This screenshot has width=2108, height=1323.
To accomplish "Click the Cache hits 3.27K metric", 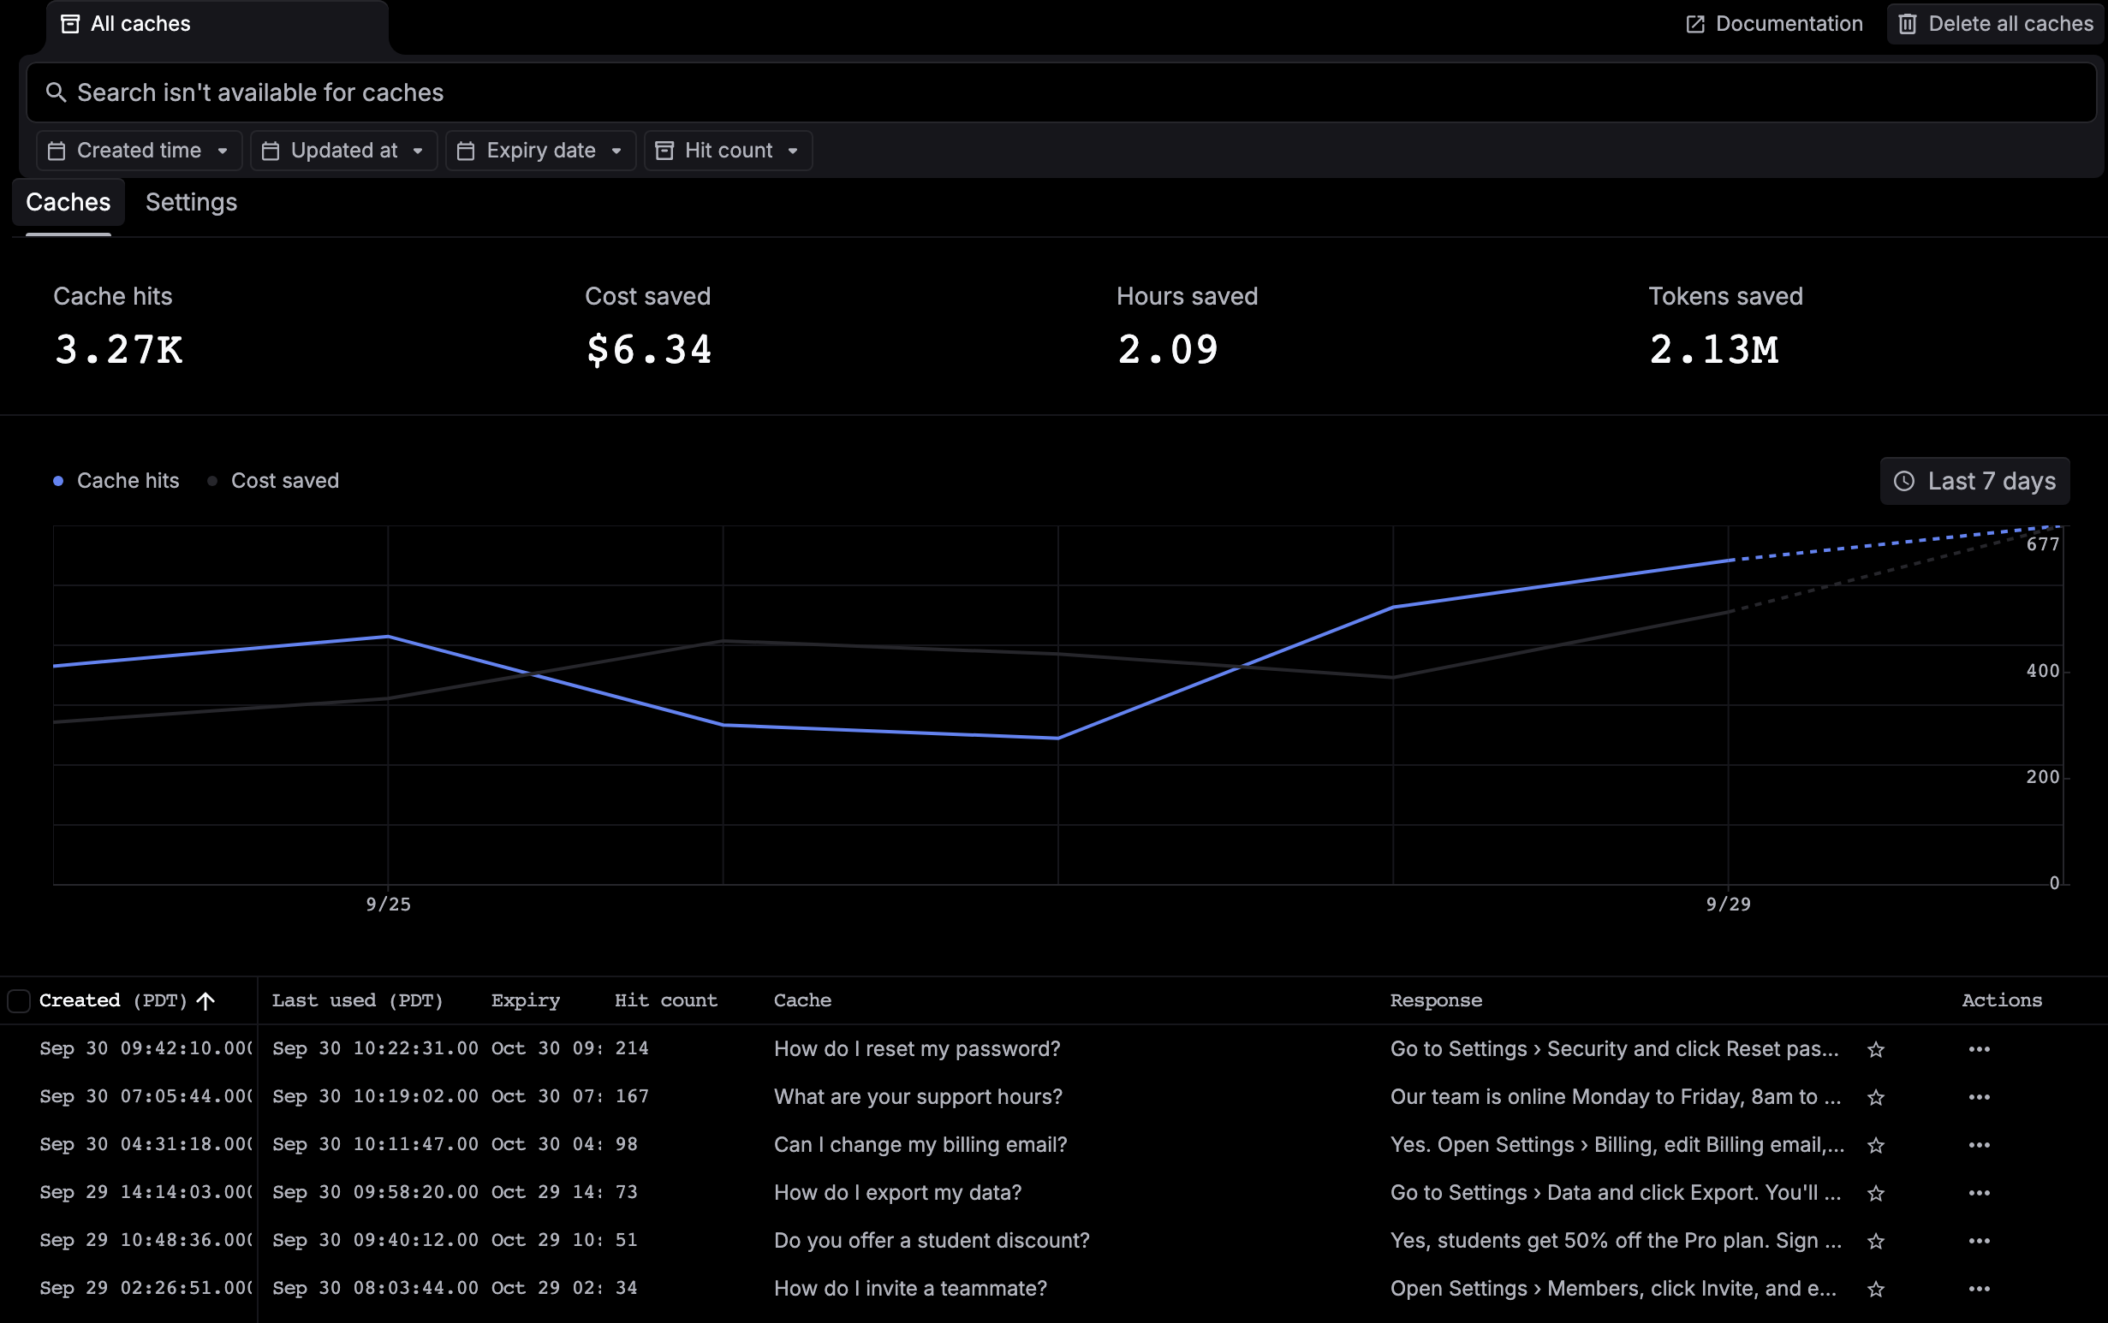I will click(118, 350).
